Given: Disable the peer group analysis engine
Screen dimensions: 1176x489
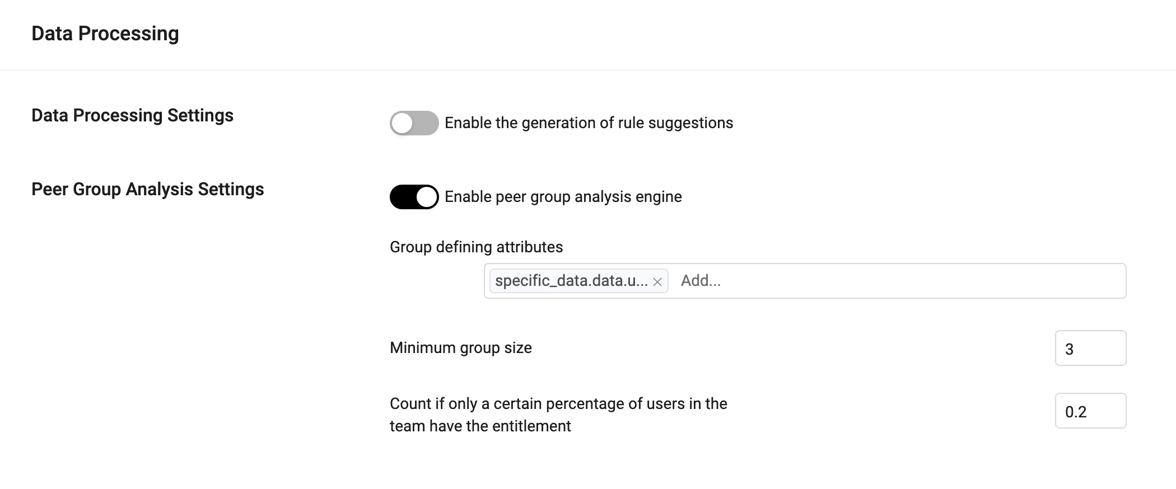Looking at the screenshot, I should click(414, 196).
